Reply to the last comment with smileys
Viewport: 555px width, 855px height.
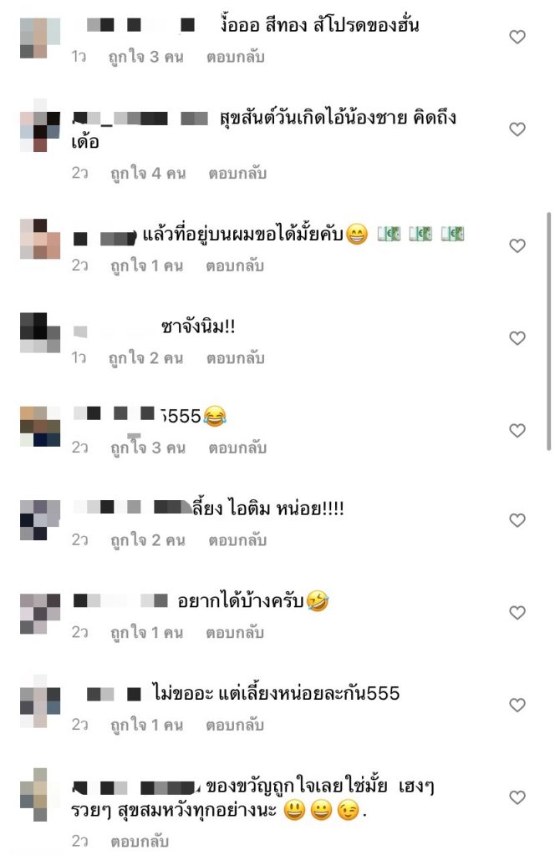[140, 842]
